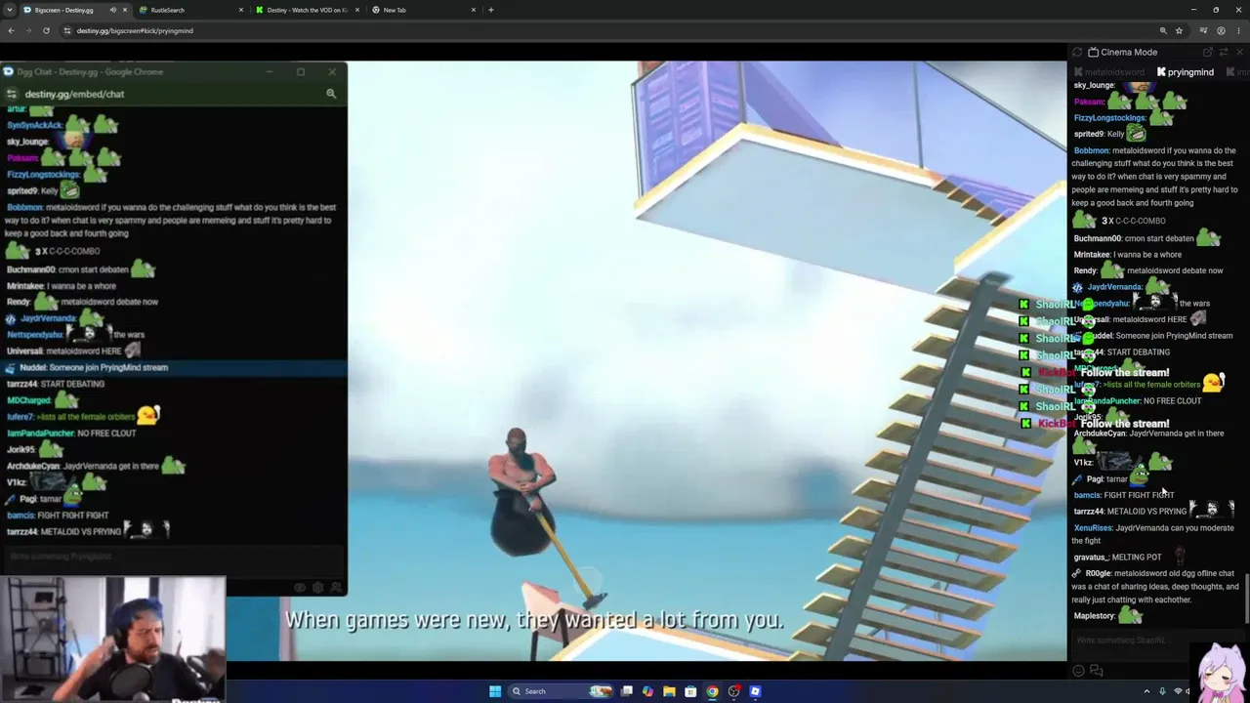Reload the current page
Viewport: 1250px width, 703px height.
(46, 30)
